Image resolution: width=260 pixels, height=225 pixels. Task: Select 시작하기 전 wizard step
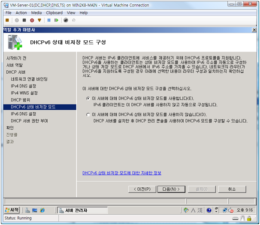click(x=16, y=58)
